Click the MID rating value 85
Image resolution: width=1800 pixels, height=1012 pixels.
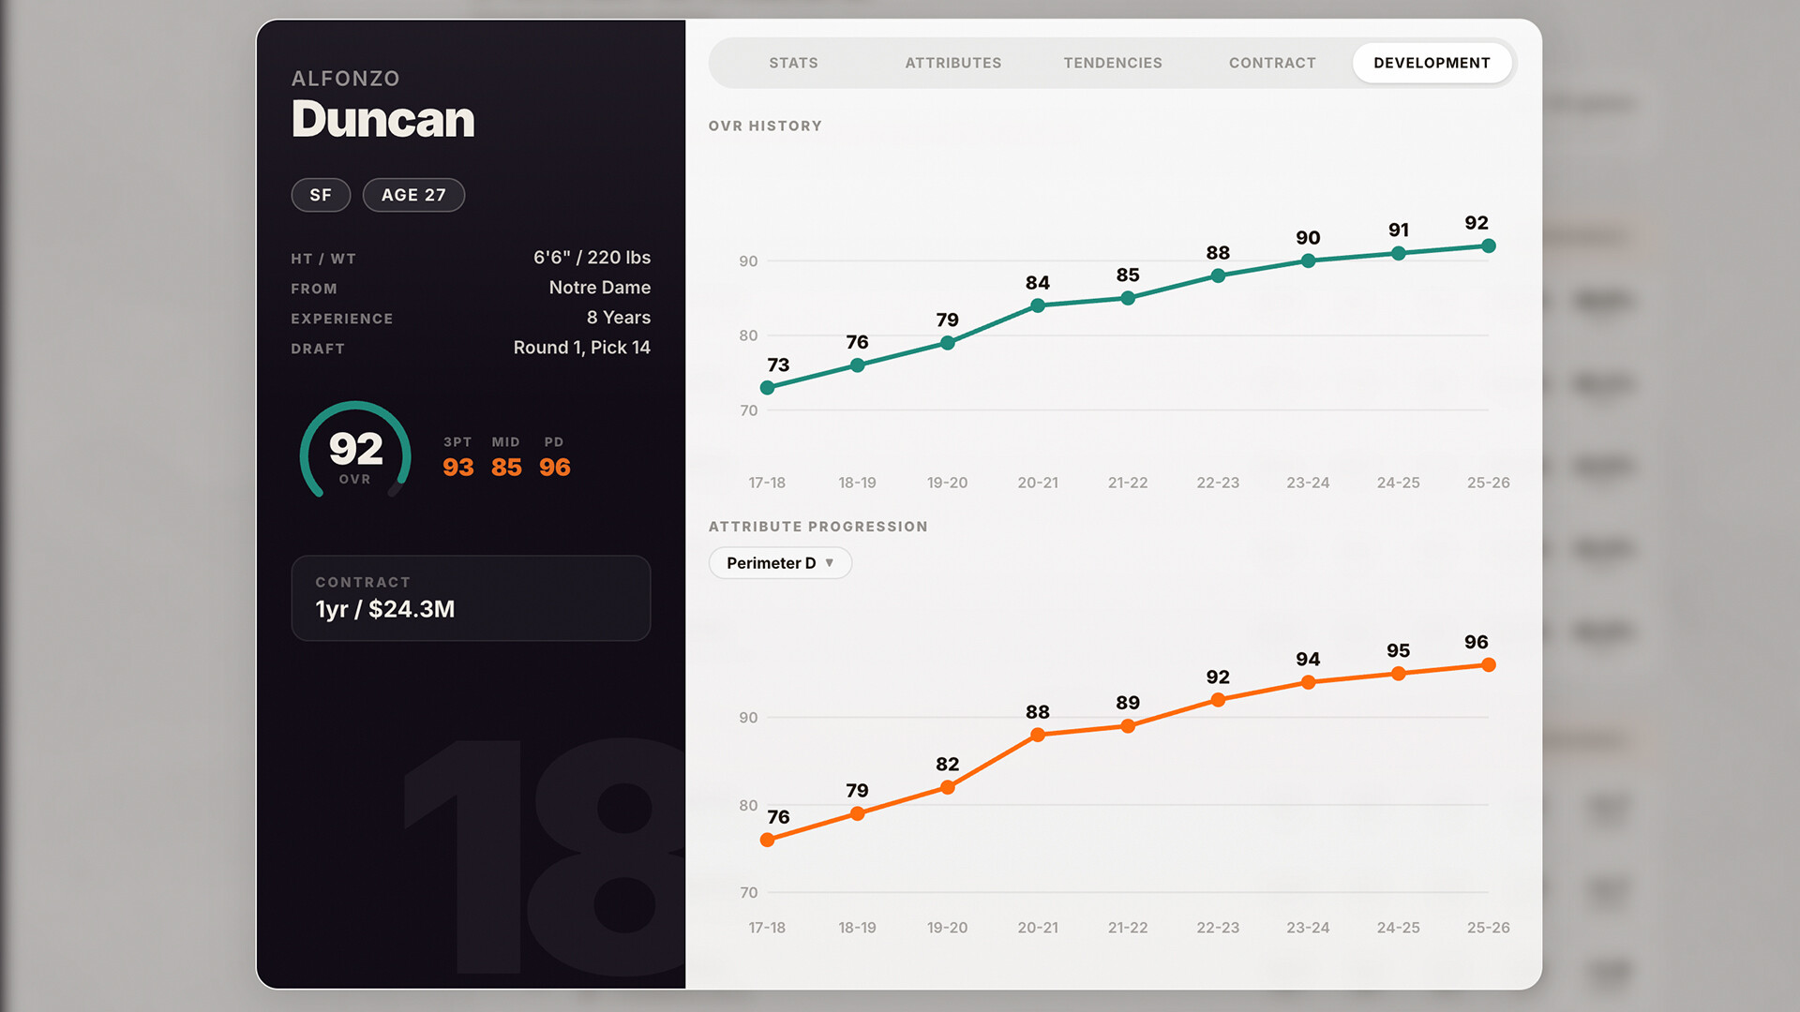506,467
